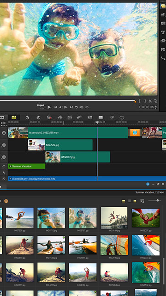Play the project preview
166x296 pixels.
tap(49, 107)
